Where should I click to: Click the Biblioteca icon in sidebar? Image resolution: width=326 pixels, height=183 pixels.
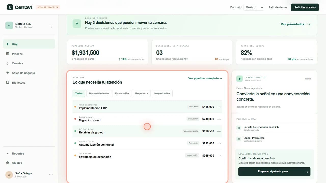coord(8,83)
